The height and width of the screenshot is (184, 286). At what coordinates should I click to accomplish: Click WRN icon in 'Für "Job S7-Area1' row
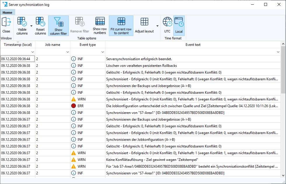pyautogui.click(x=74, y=166)
